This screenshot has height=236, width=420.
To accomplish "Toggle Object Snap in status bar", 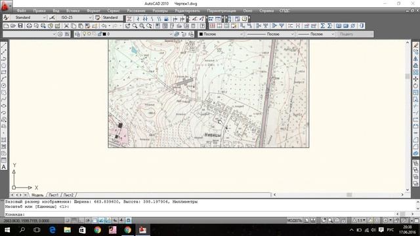I will (x=94, y=220).
